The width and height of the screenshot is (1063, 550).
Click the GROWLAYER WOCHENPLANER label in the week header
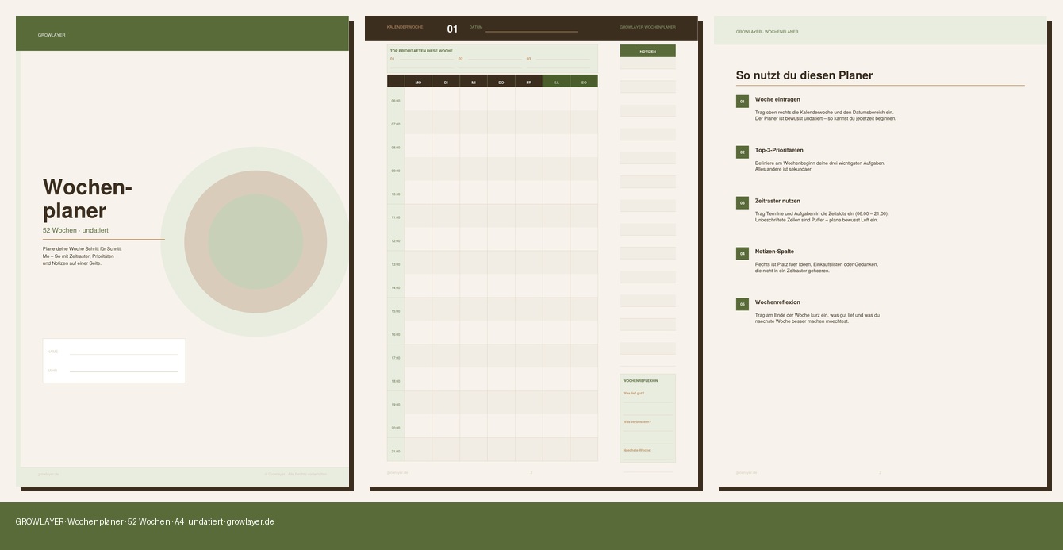point(648,26)
